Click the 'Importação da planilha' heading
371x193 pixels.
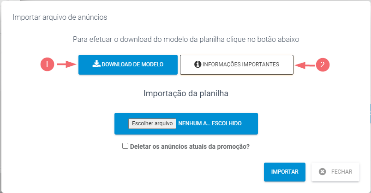186,94
